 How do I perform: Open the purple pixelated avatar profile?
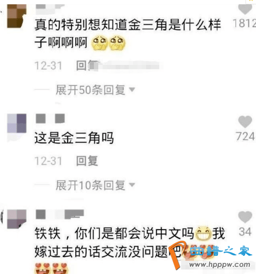[x=17, y=123]
